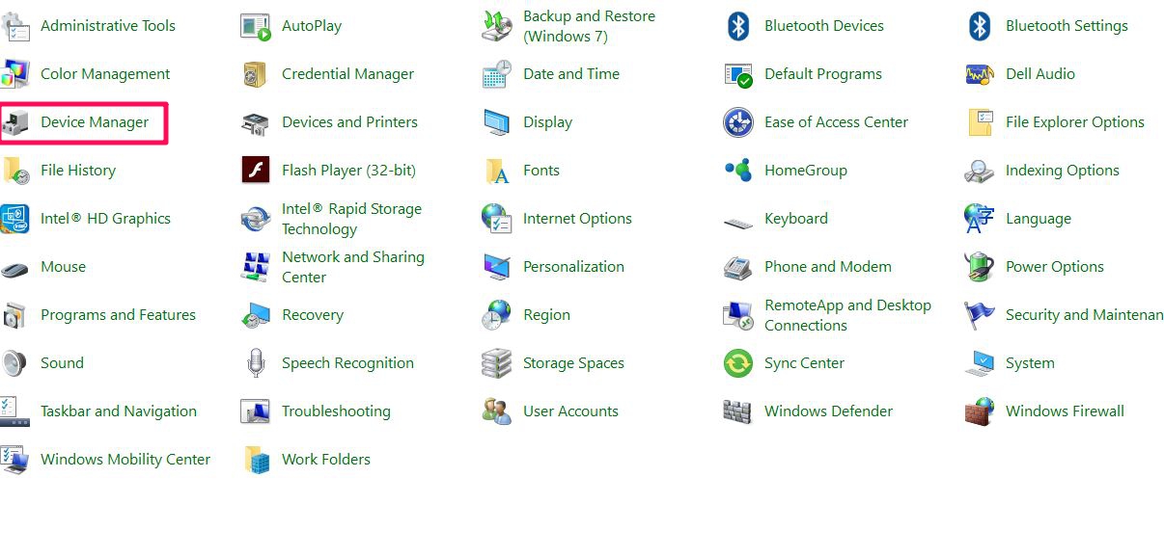Screen dimensions: 1164x557
Task: Open the Sound link
Action: point(62,363)
